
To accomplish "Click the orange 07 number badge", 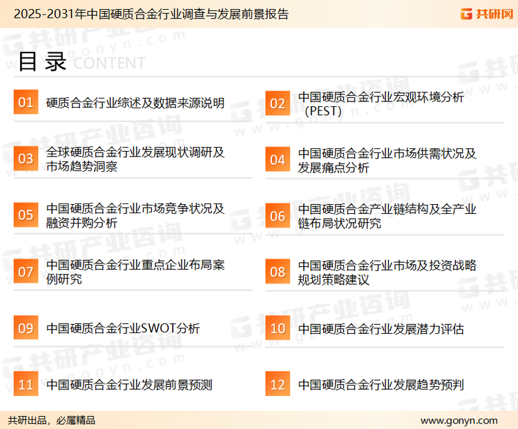I will tap(26, 271).
